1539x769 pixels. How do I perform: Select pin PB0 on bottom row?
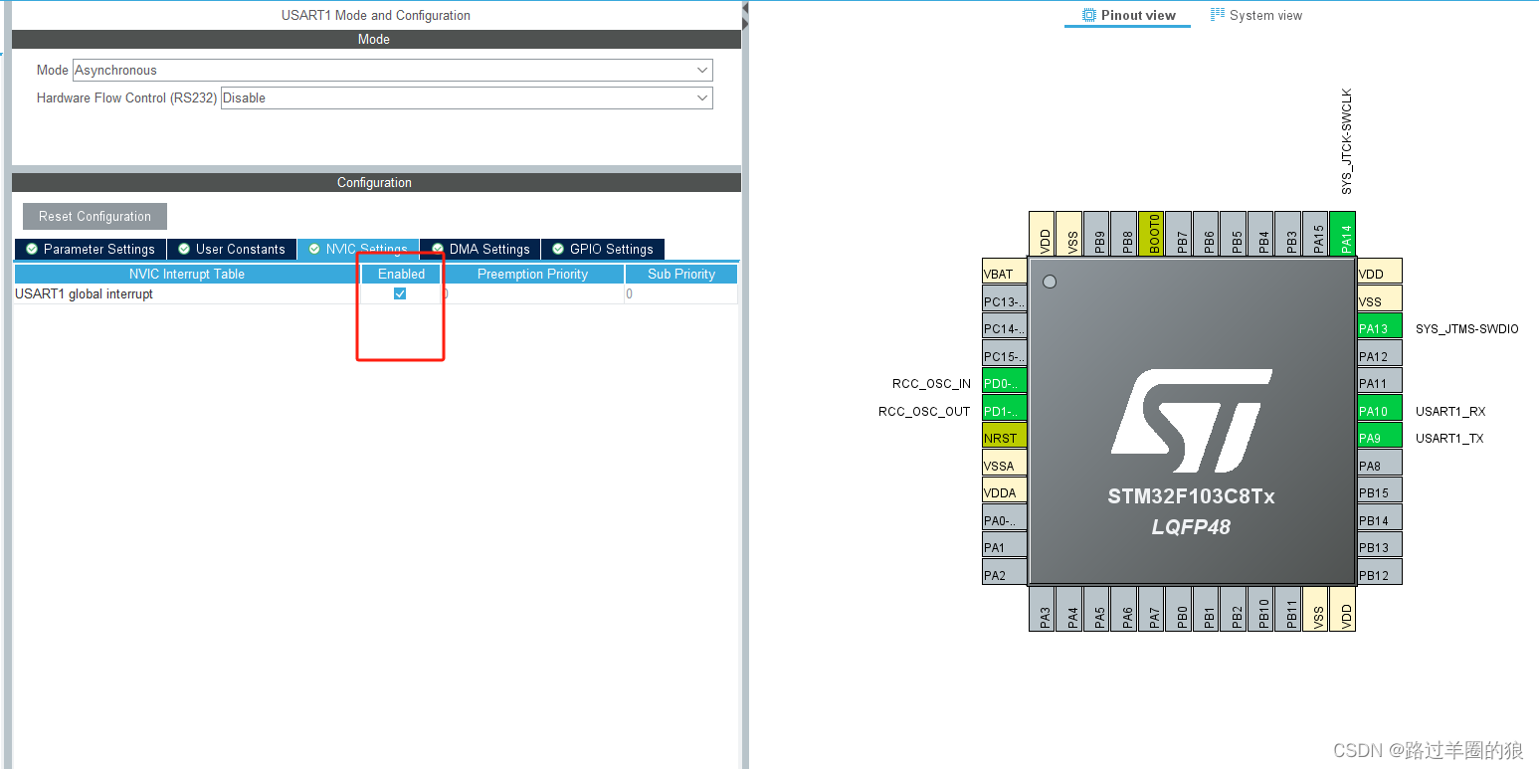pos(1178,608)
